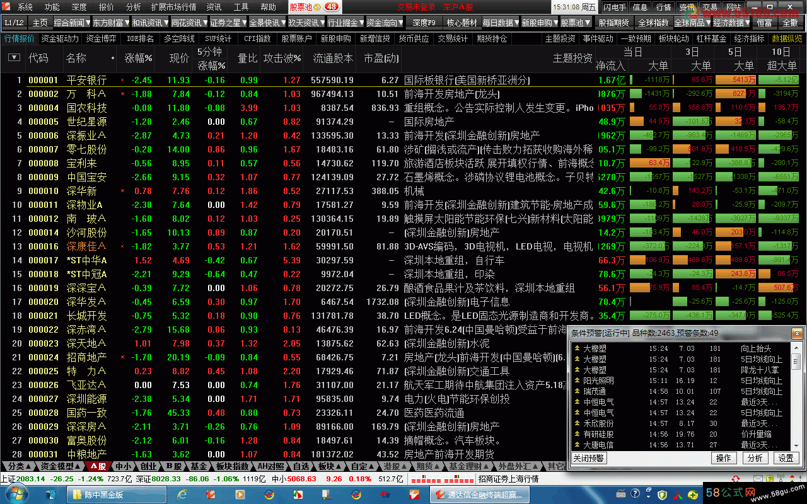Click the 深度F9 toolbar button
The height and width of the screenshot is (504, 807).
click(x=424, y=23)
